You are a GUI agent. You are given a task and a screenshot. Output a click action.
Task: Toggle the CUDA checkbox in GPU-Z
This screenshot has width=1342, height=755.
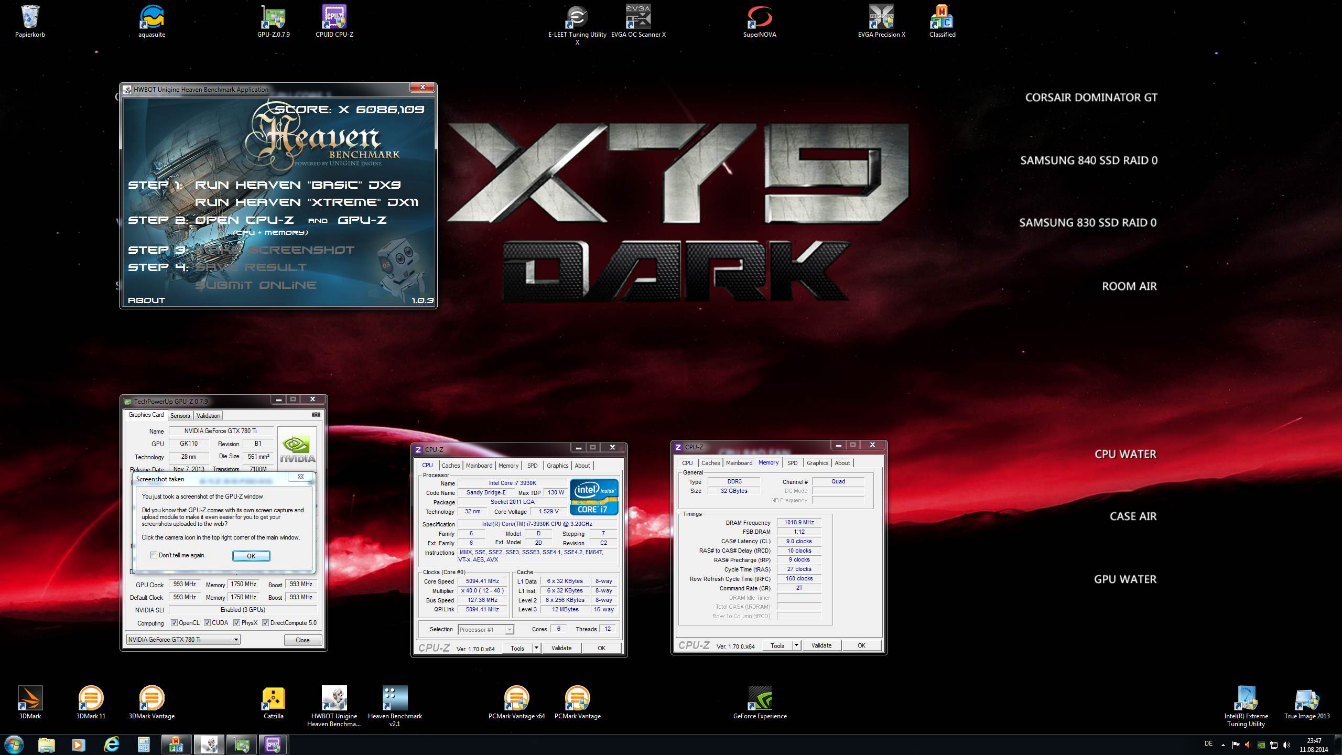click(208, 623)
